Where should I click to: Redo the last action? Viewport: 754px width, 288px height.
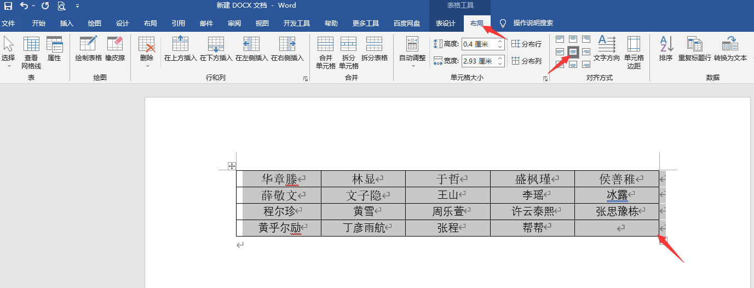pos(45,6)
